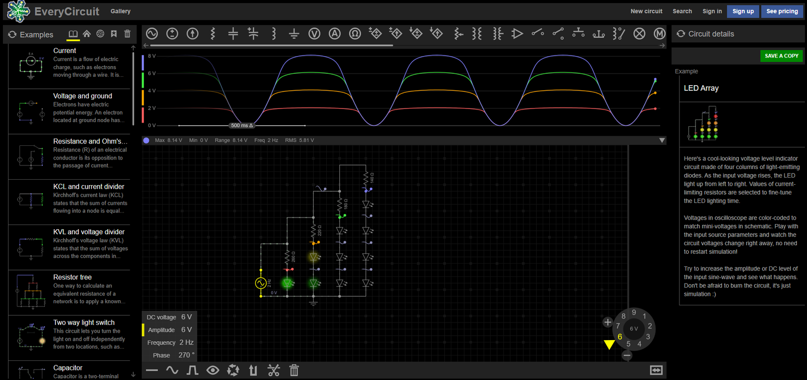Select the DC voltage source component
Image resolution: width=807 pixels, height=380 pixels.
[172, 34]
